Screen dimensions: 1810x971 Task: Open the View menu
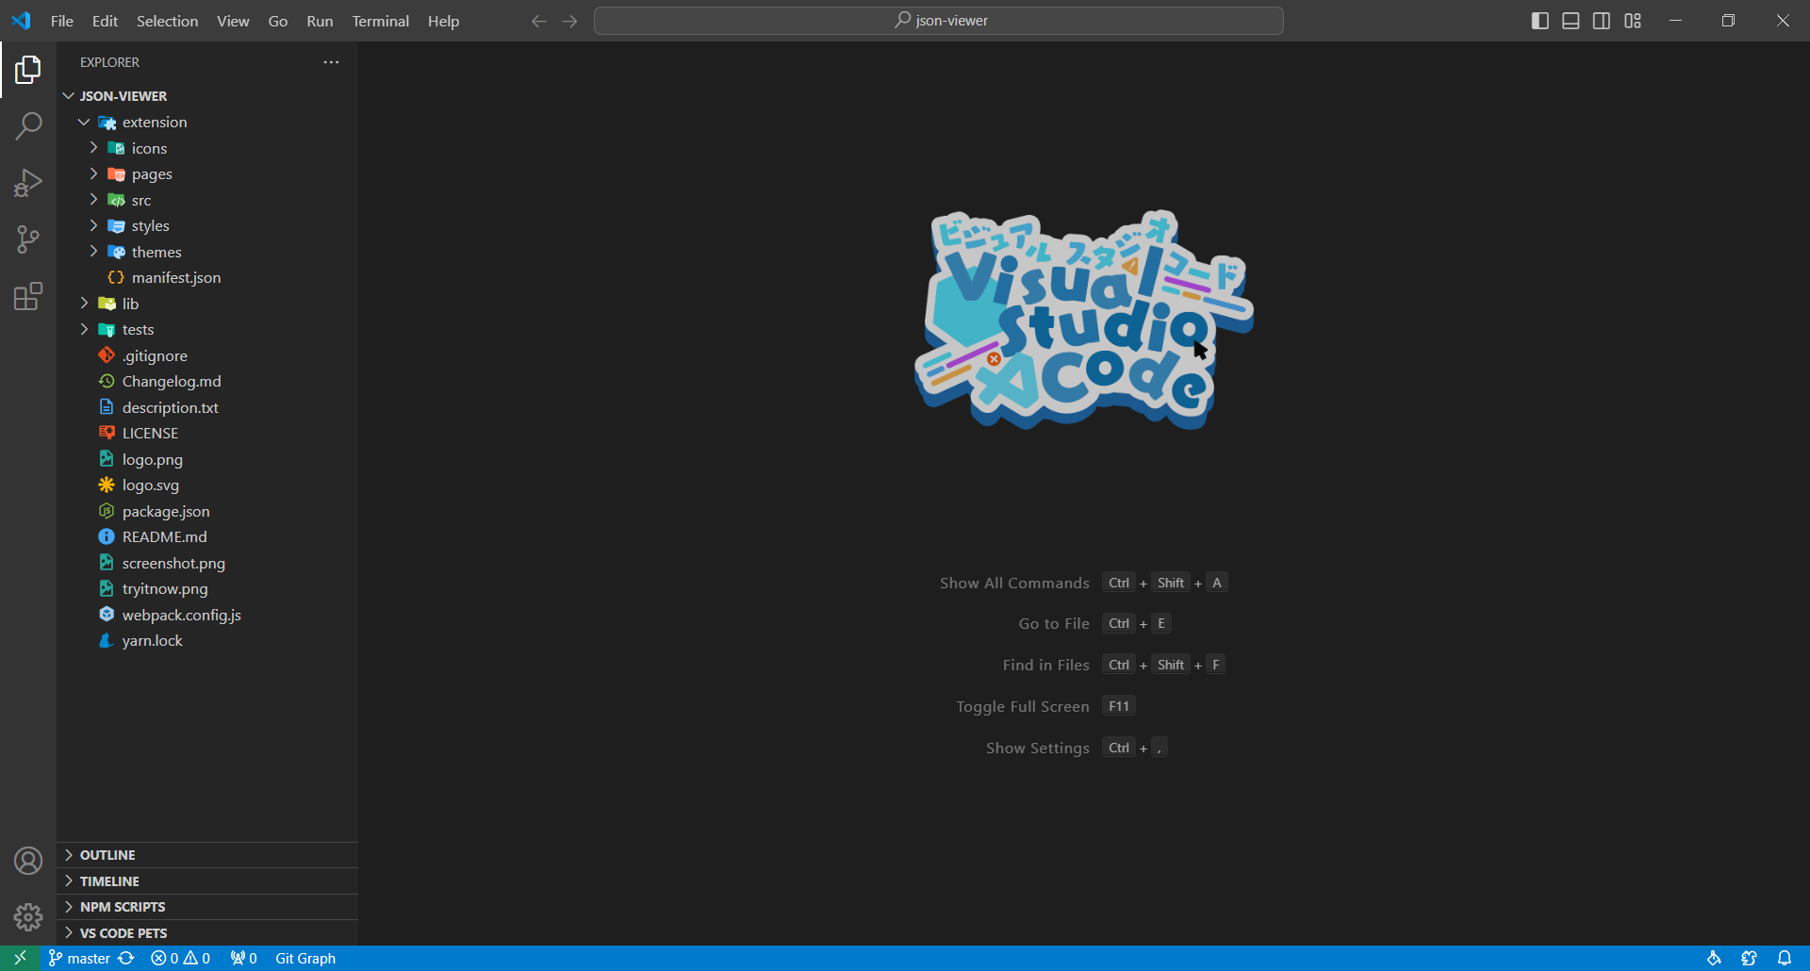point(233,21)
